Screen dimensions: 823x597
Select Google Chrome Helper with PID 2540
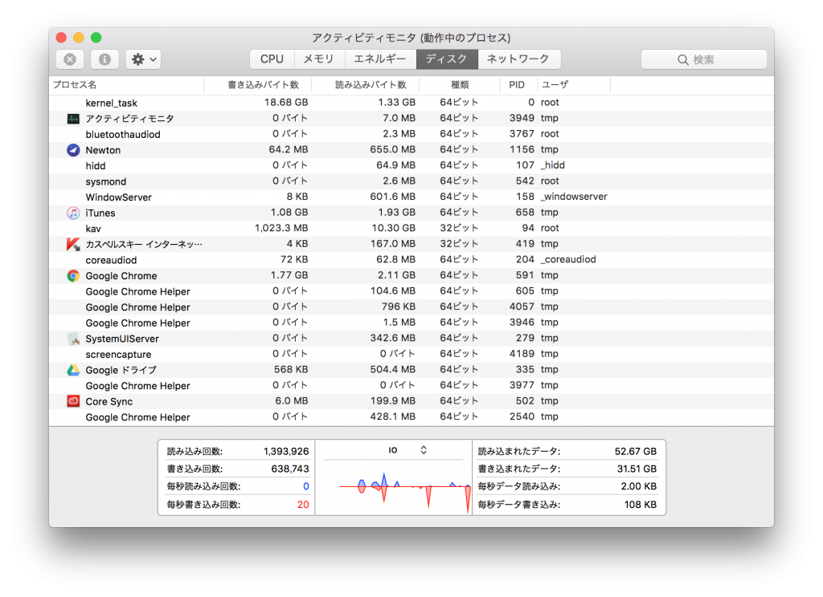click(411, 417)
